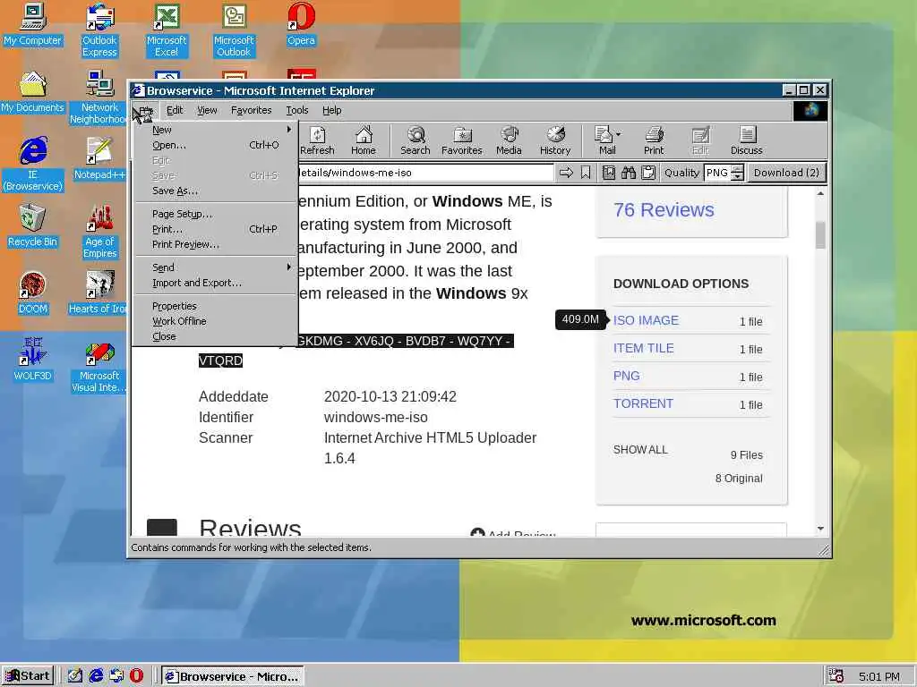Open Outlook Express desktop icon

[99, 30]
